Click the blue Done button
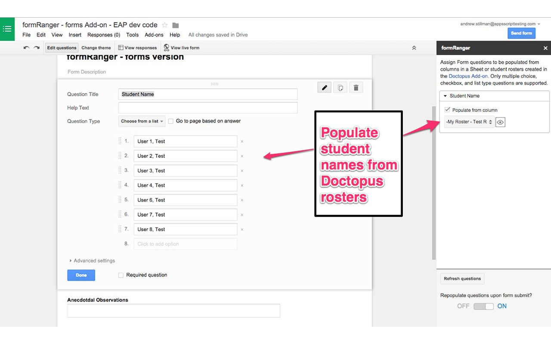551x344 pixels. 81,275
